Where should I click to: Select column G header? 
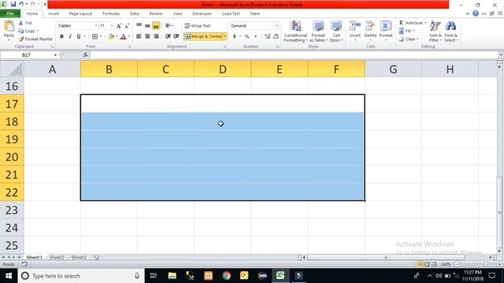[393, 69]
